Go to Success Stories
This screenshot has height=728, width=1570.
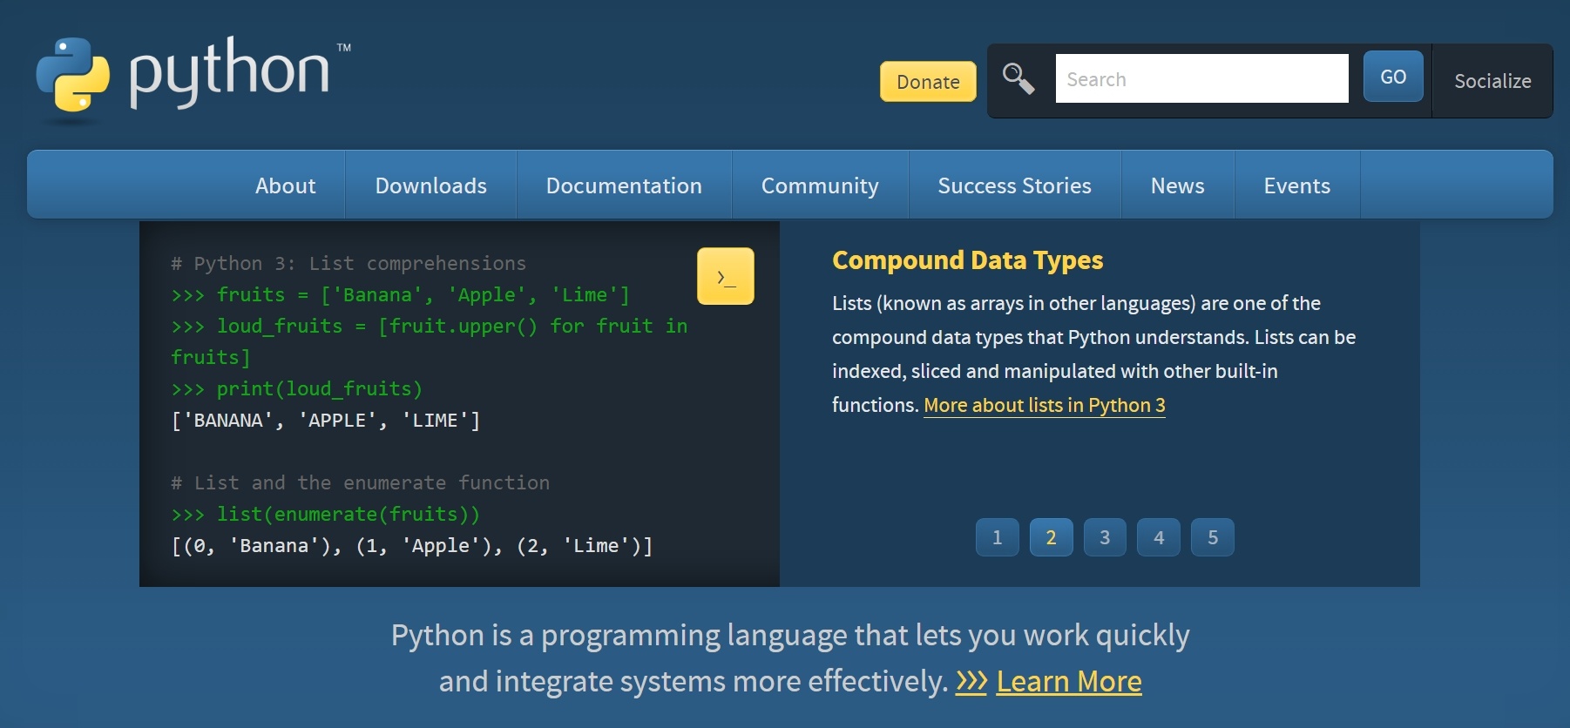(x=1014, y=185)
